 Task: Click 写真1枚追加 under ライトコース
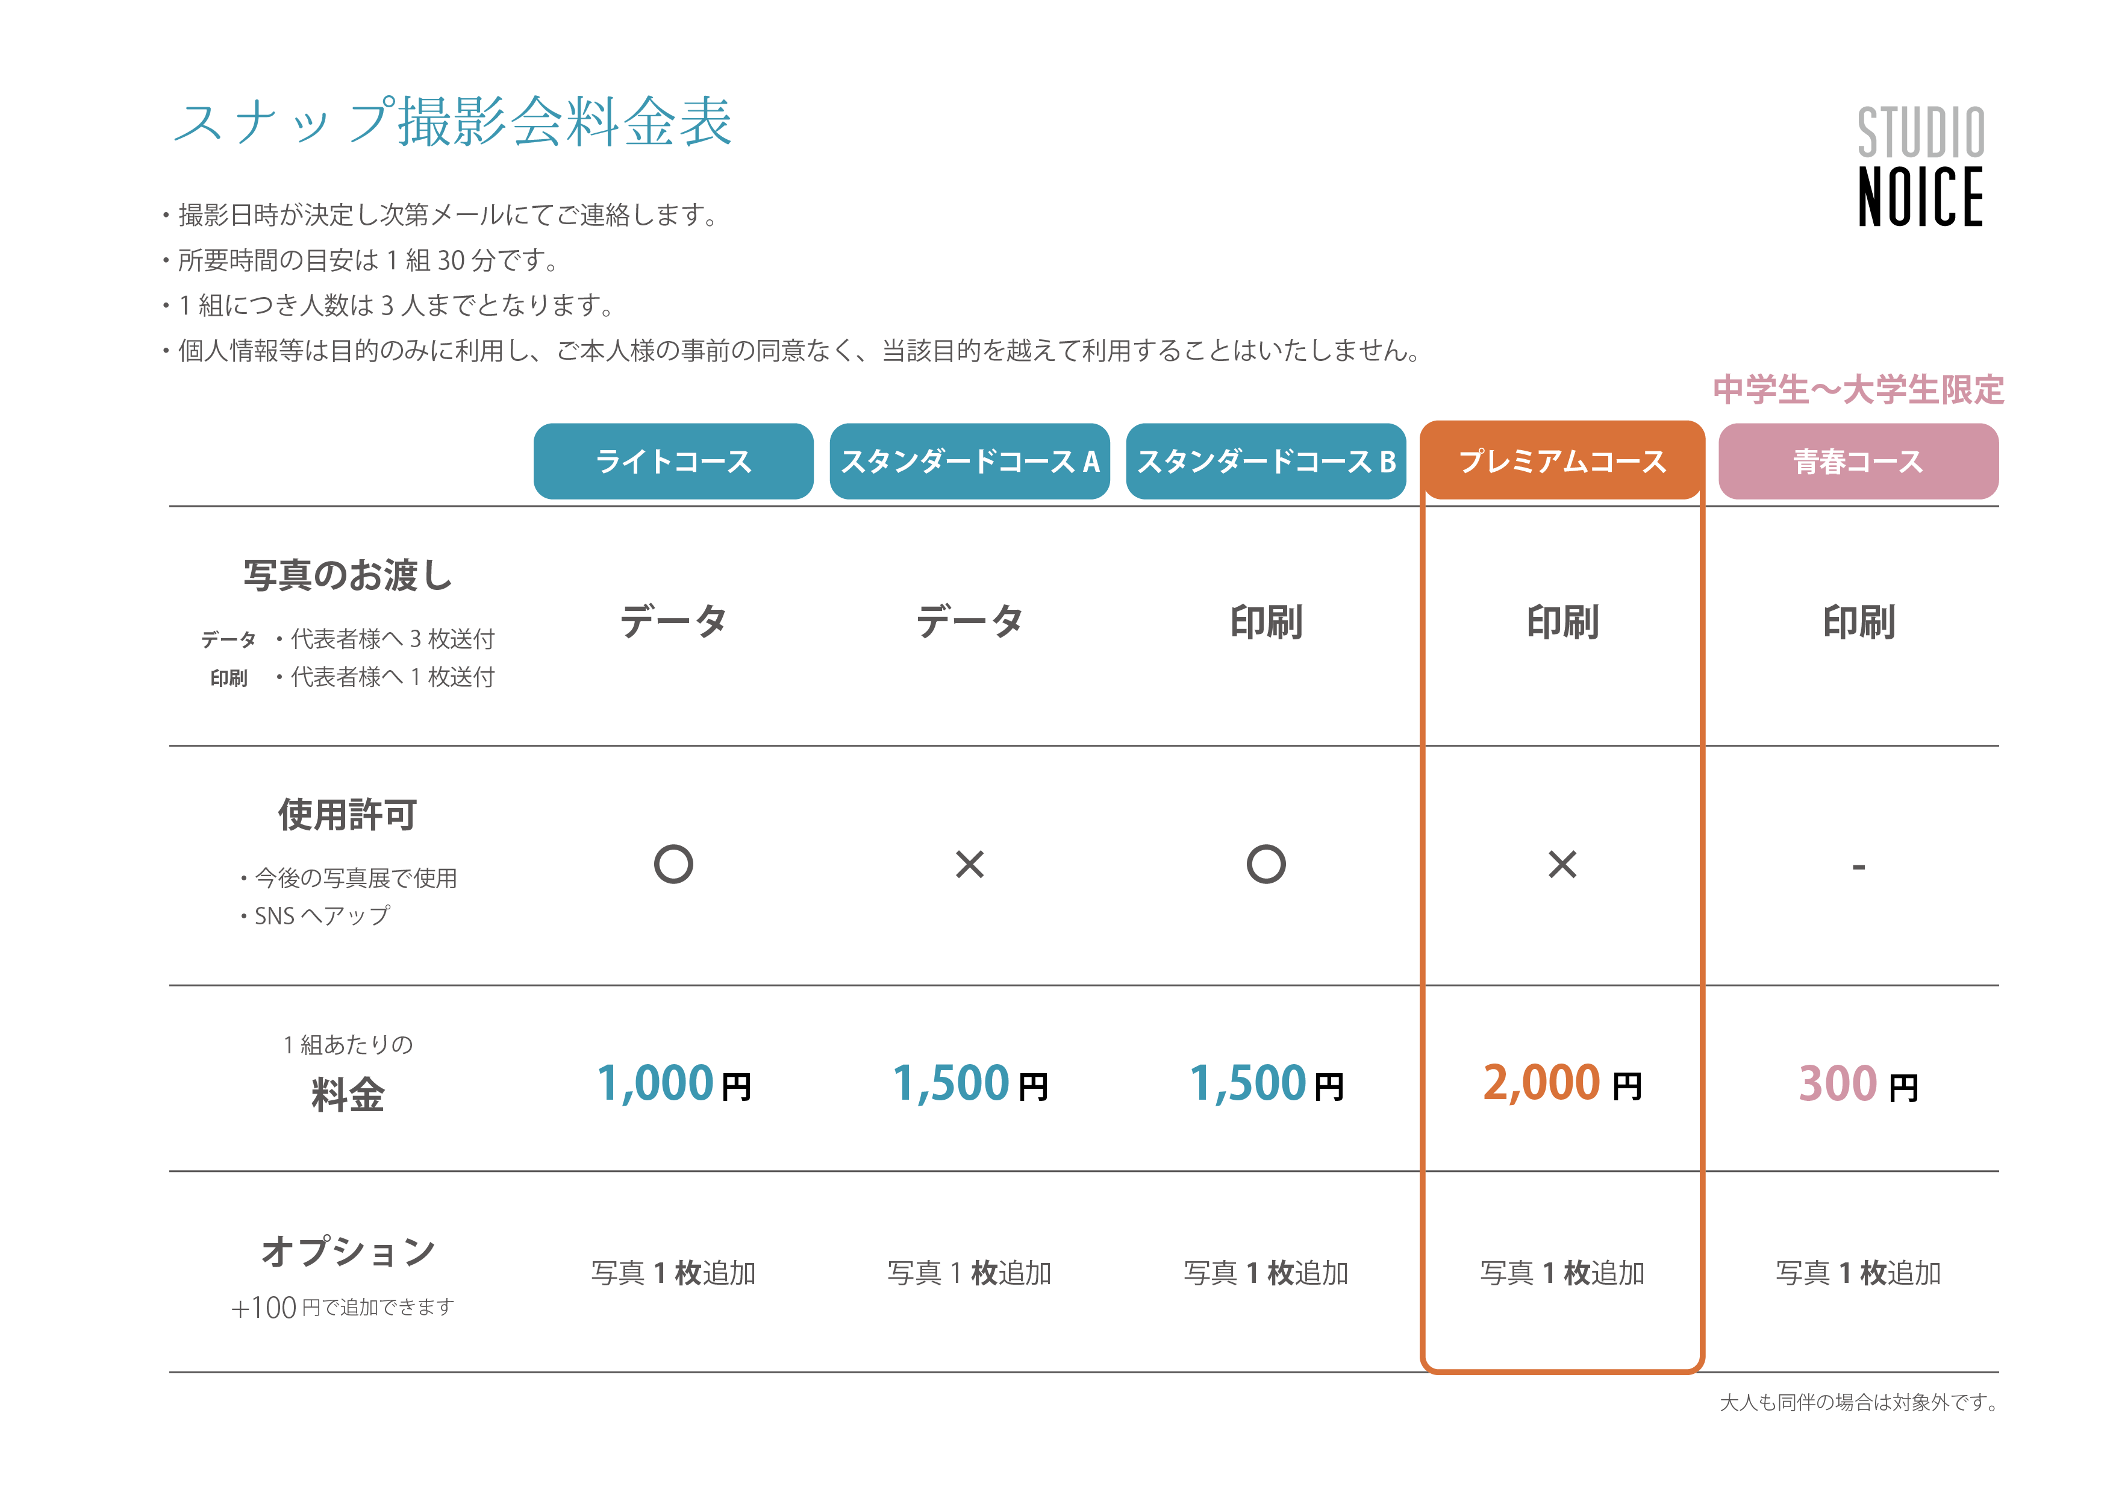pyautogui.click(x=673, y=1273)
